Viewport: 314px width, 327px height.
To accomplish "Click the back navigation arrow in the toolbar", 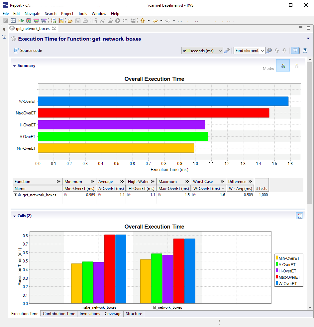I will pyautogui.click(x=156, y=20).
